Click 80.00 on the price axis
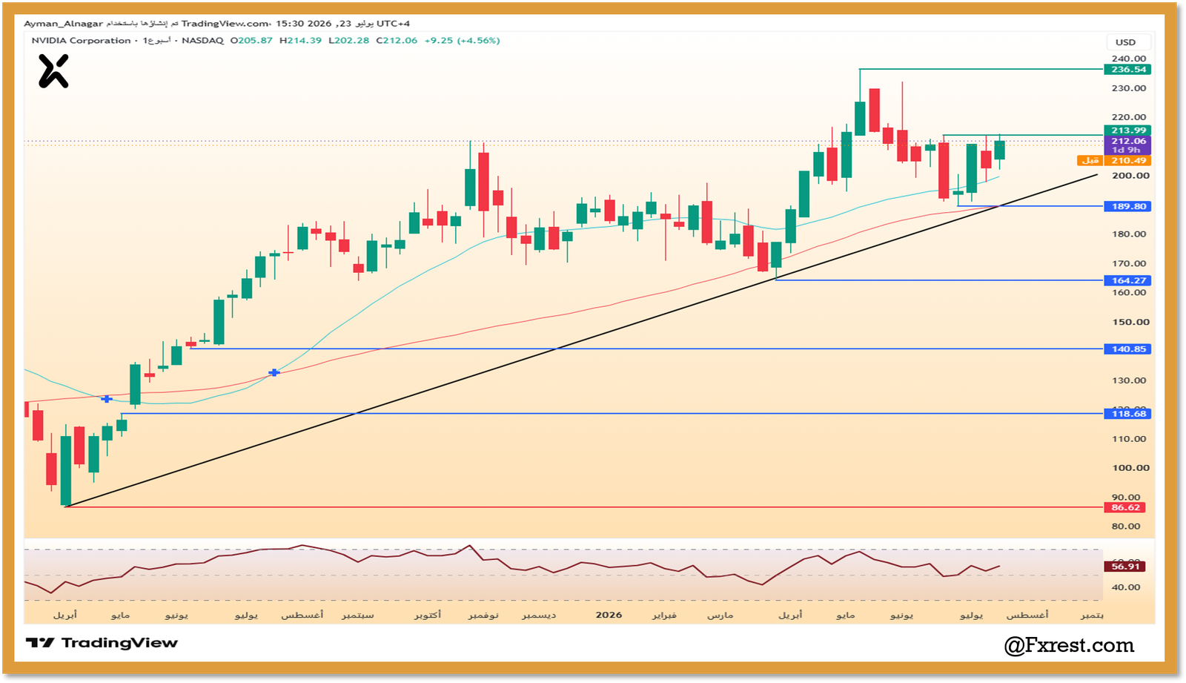1186x683 pixels. coord(1126,527)
